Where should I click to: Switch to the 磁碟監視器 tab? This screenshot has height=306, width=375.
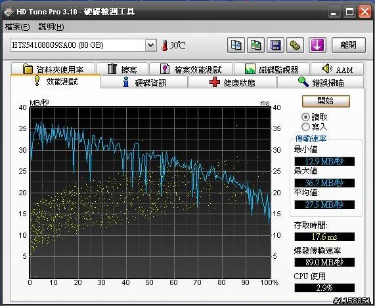[272, 69]
